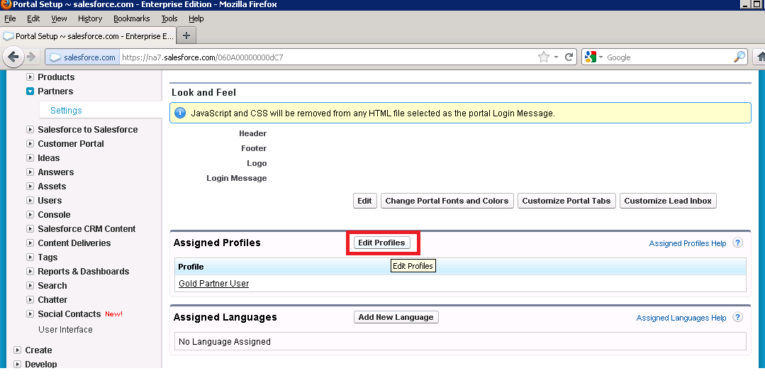Click the search magnifier icon
The image size is (765, 383).
tap(739, 57)
